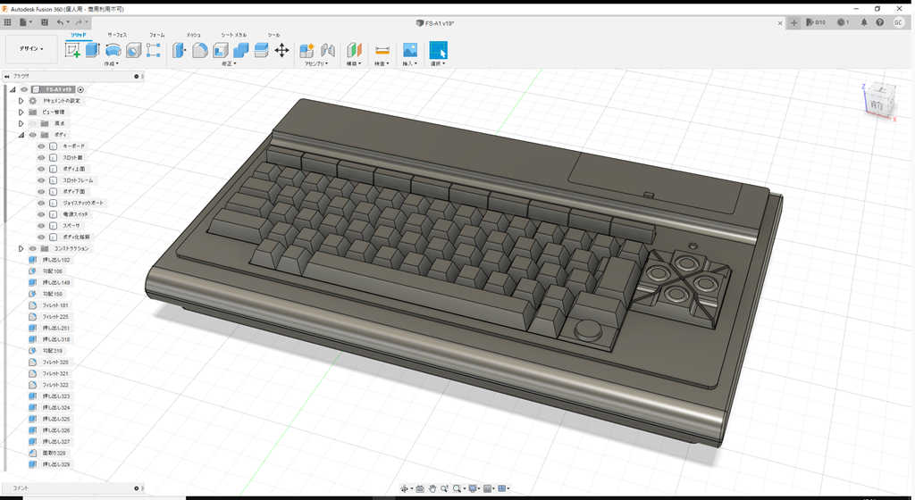Hide the キーボード body via eye icon
Image resolution: width=915 pixels, height=500 pixels.
[x=41, y=146]
